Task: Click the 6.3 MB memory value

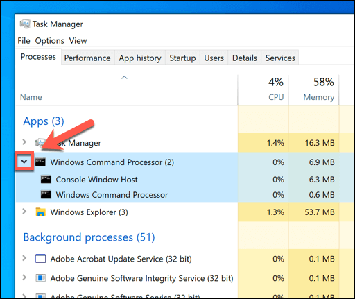Action: (x=322, y=180)
